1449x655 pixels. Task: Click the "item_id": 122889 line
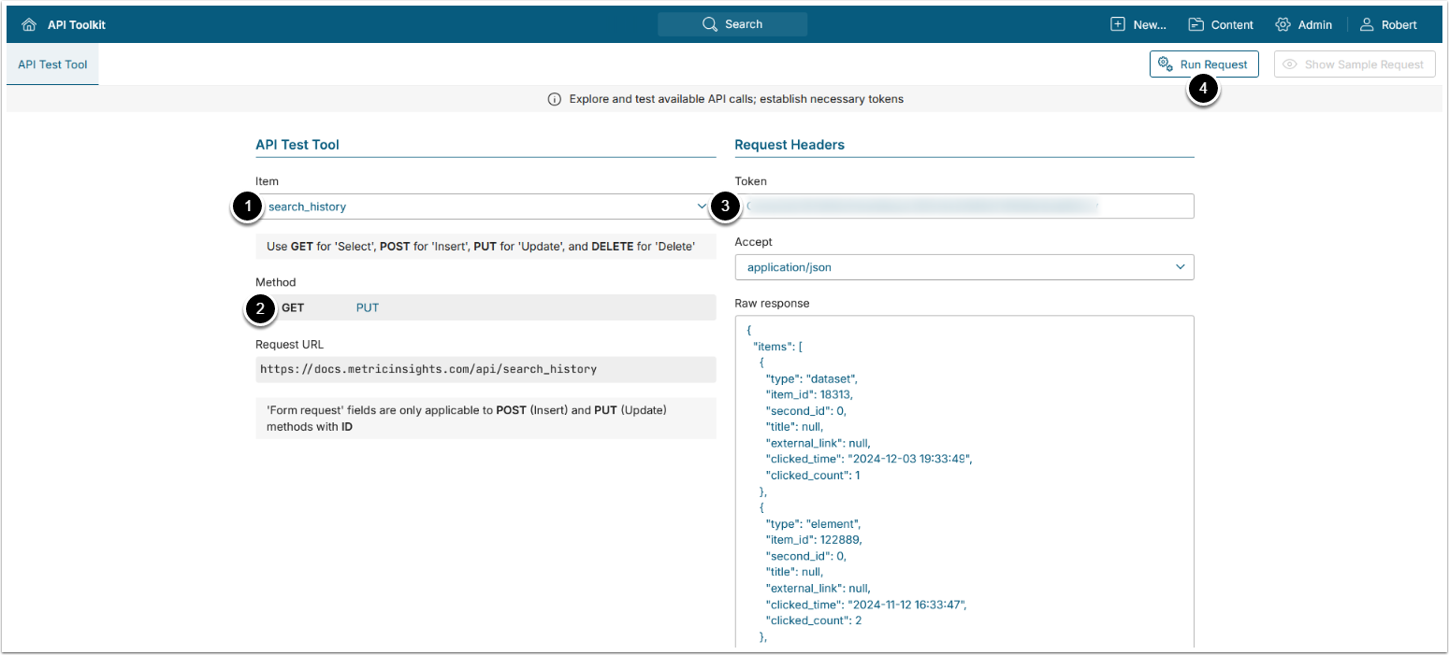(814, 539)
